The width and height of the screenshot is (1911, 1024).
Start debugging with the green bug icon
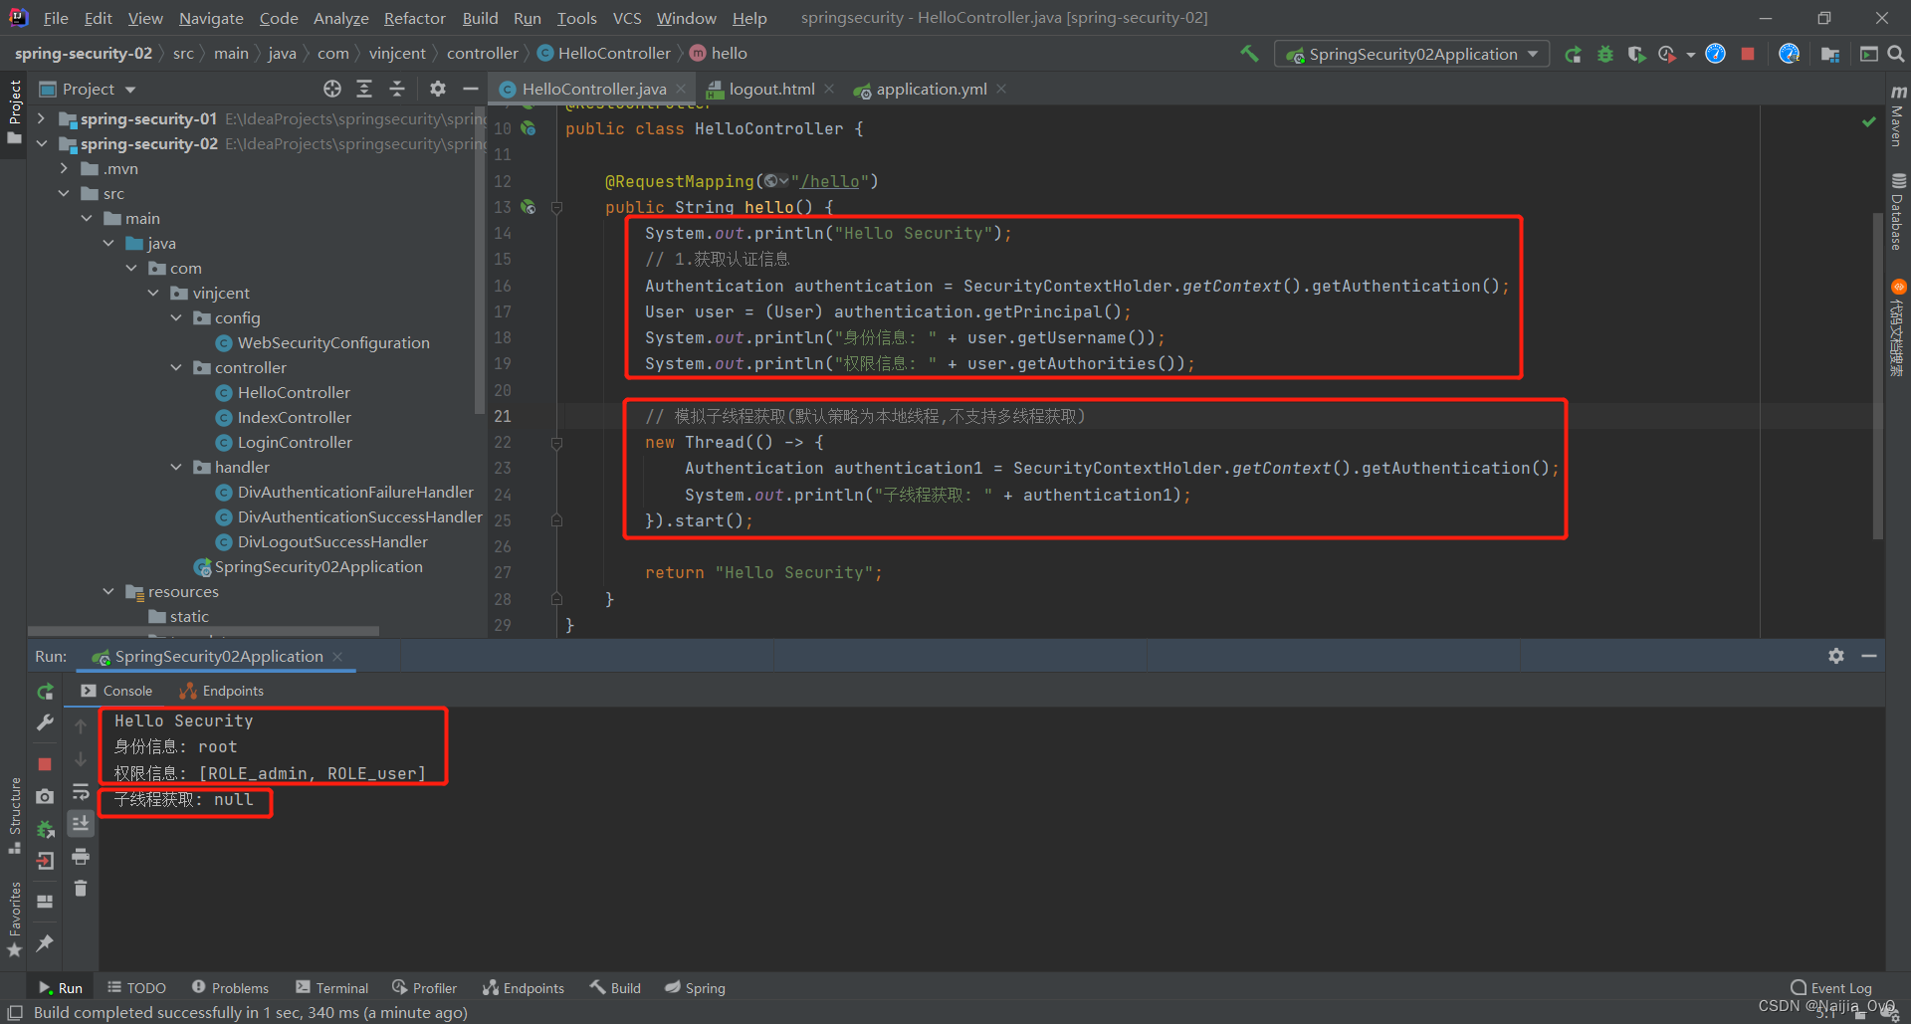pos(1605,55)
